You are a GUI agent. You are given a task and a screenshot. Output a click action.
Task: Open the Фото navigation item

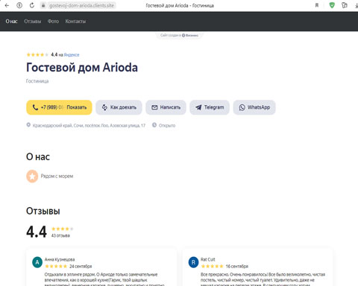pyautogui.click(x=53, y=22)
